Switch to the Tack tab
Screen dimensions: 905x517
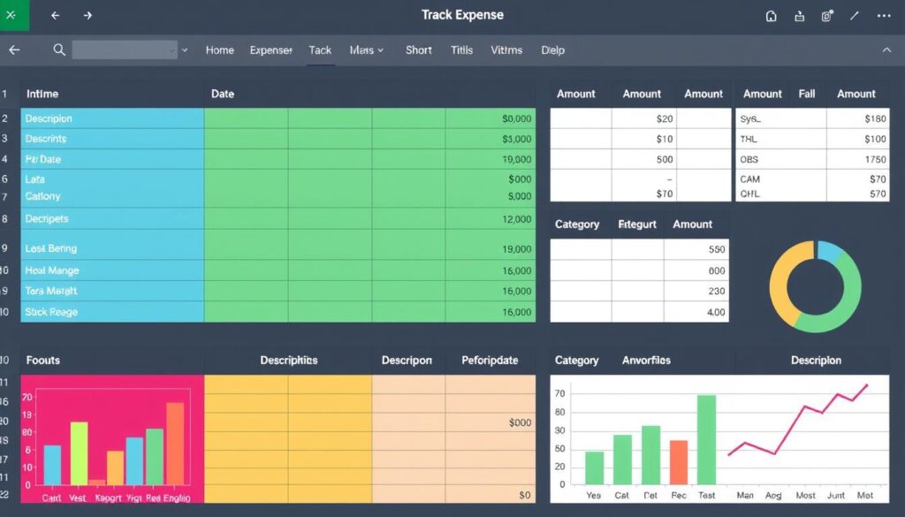click(x=320, y=50)
